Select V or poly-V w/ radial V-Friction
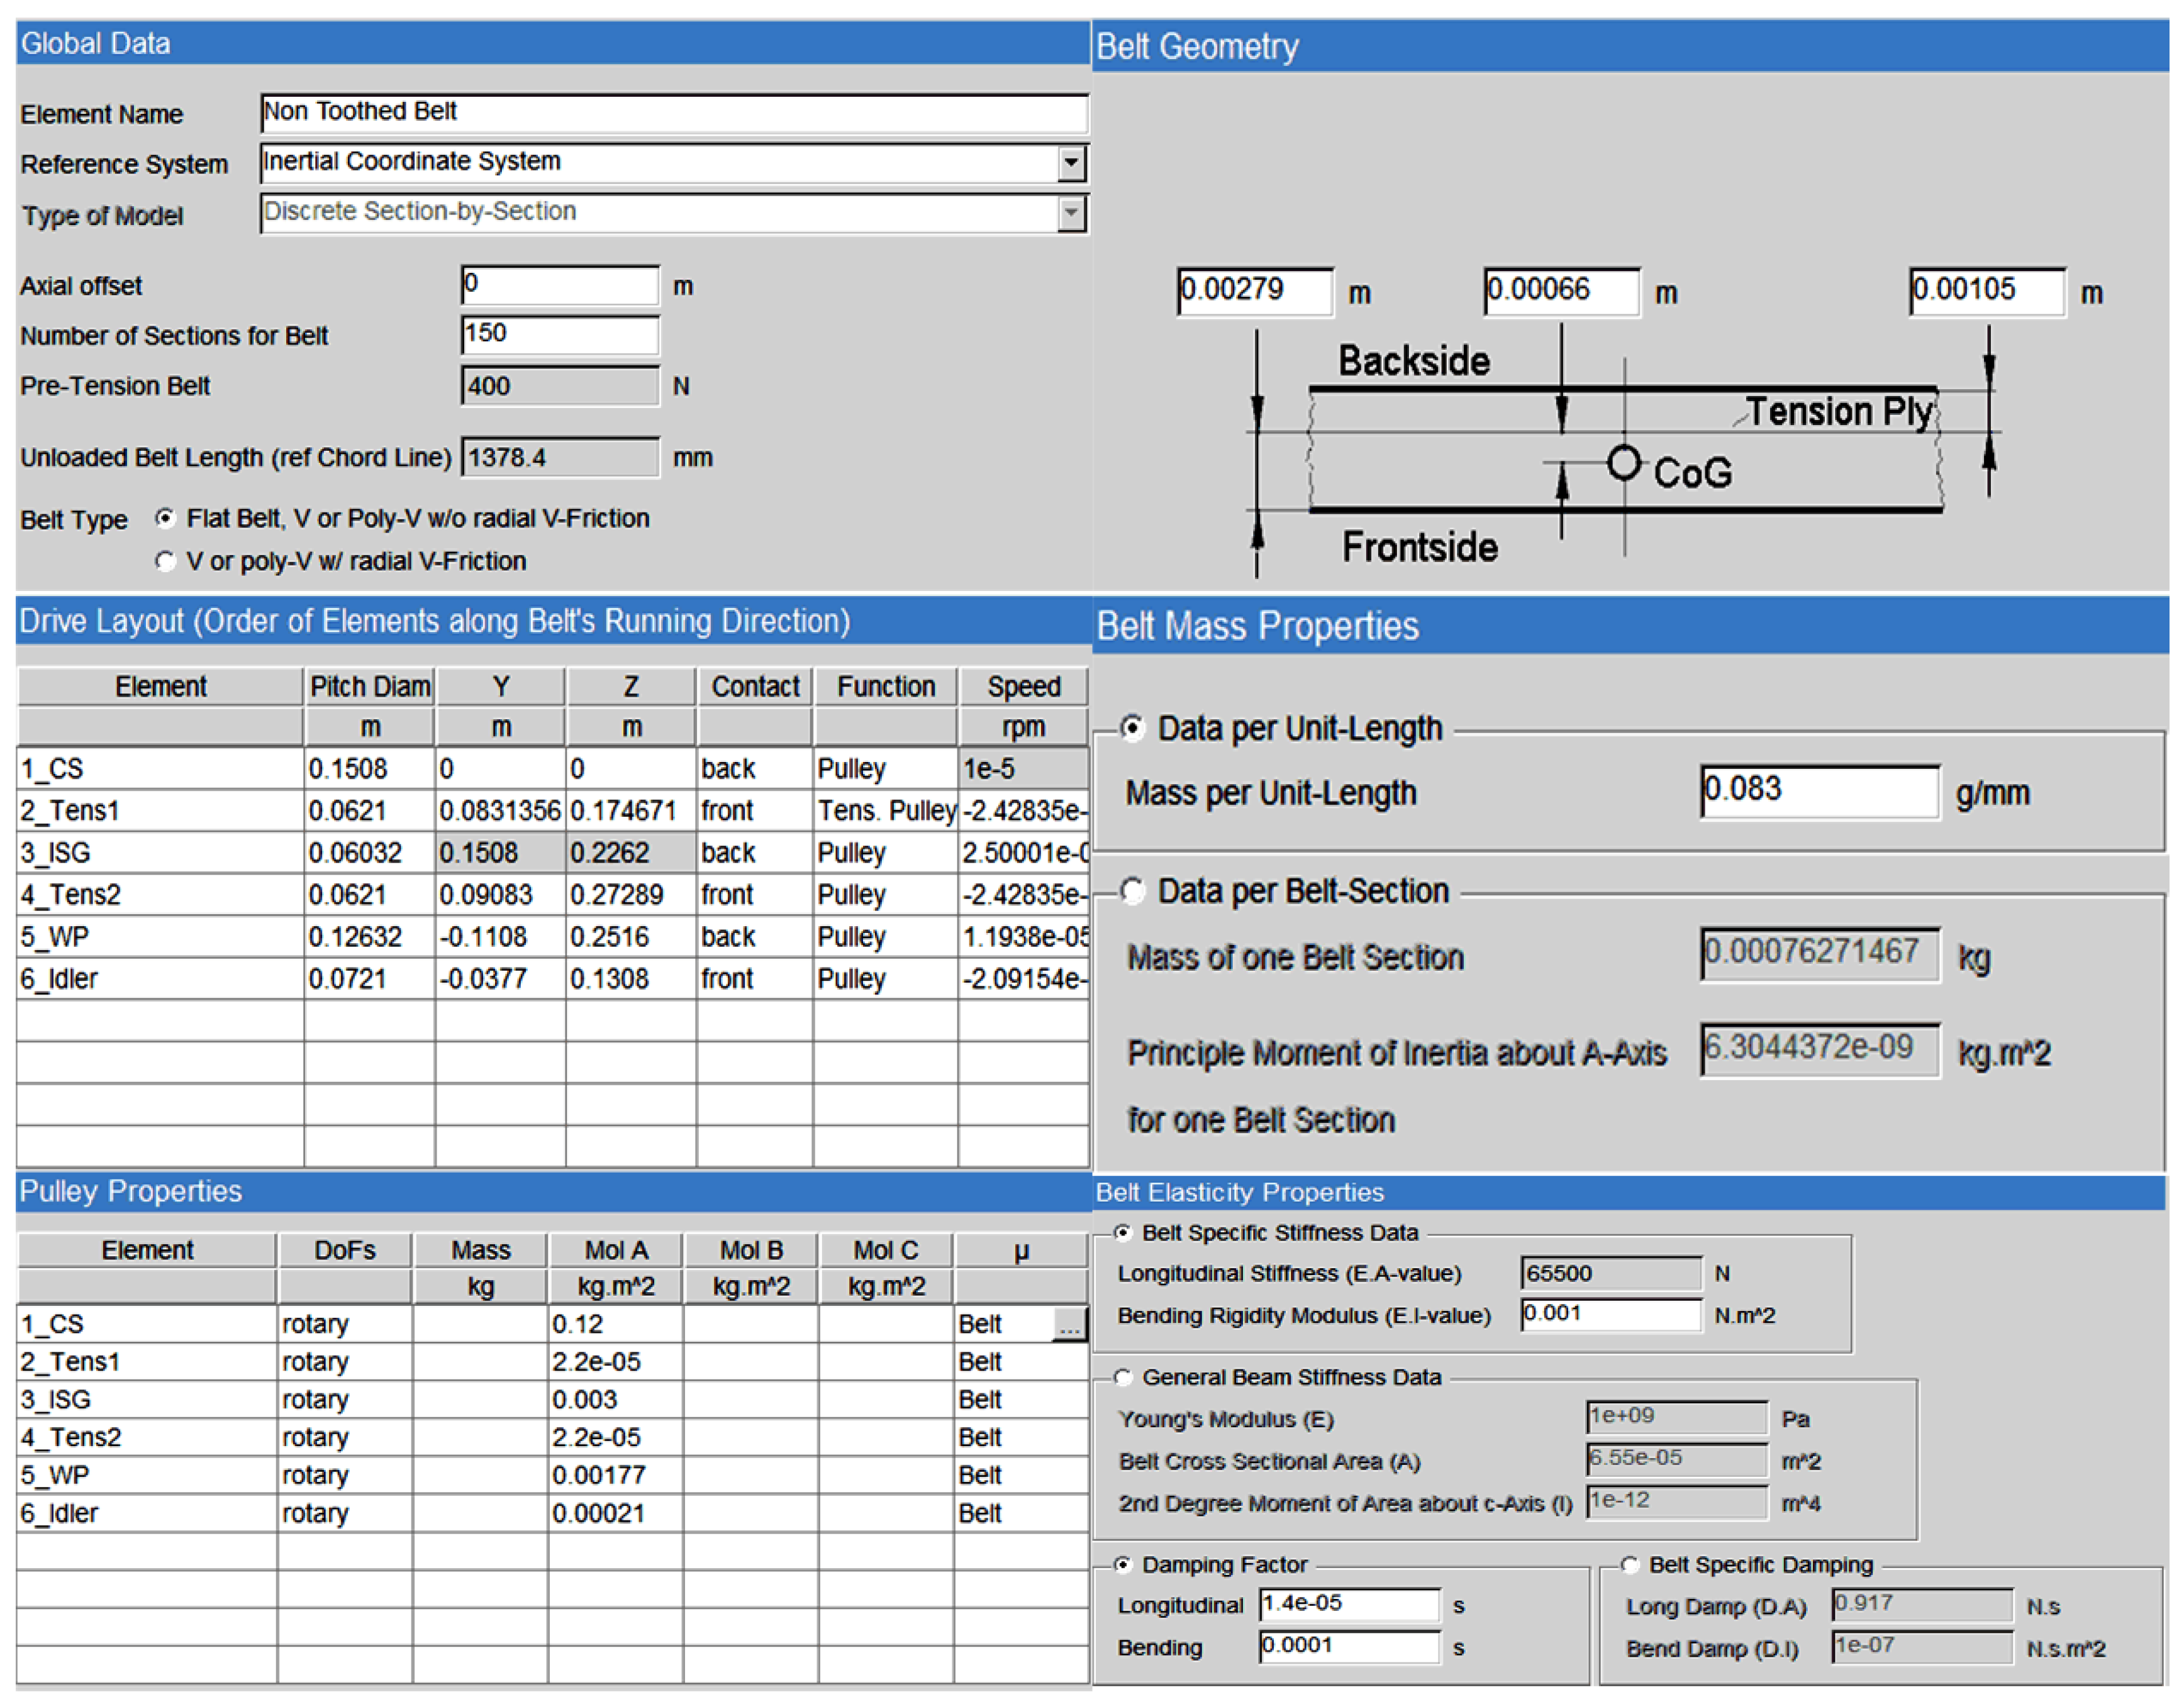This screenshot has width=2184, height=1702. [x=165, y=561]
